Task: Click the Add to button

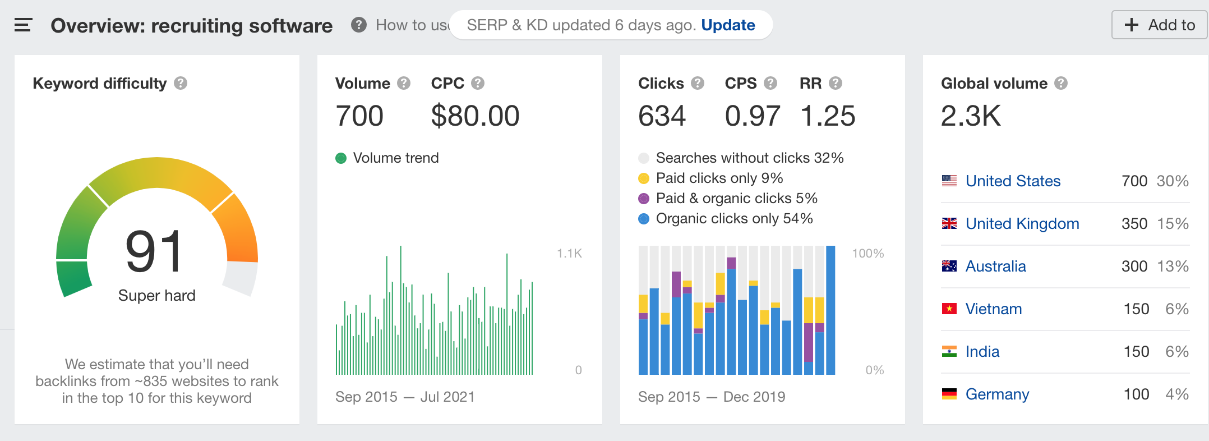Action: [1160, 25]
